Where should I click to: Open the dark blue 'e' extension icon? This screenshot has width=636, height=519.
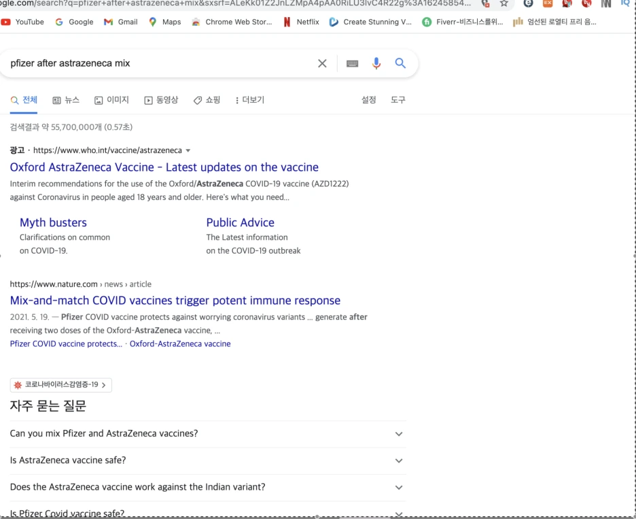point(528,3)
